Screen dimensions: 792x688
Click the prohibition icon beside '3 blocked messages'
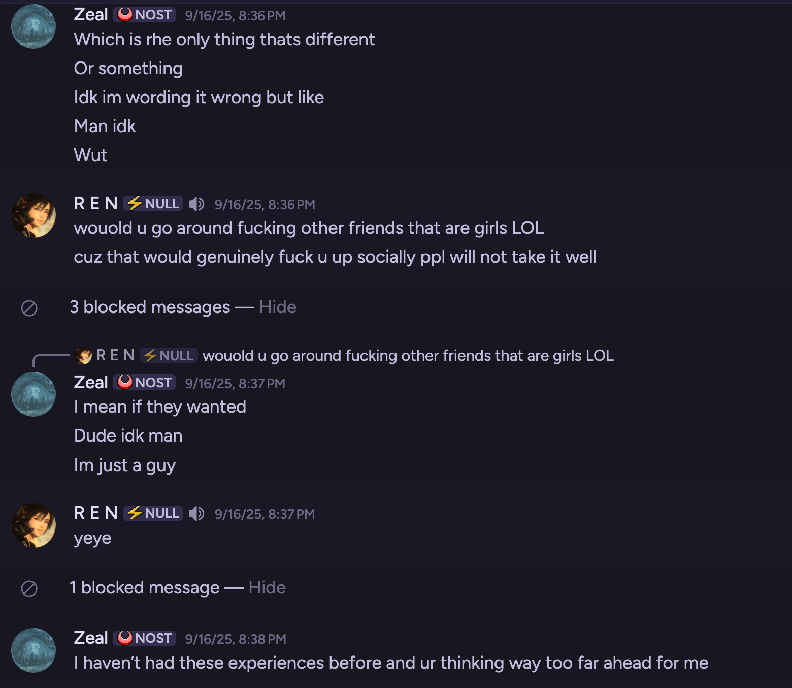(x=30, y=307)
